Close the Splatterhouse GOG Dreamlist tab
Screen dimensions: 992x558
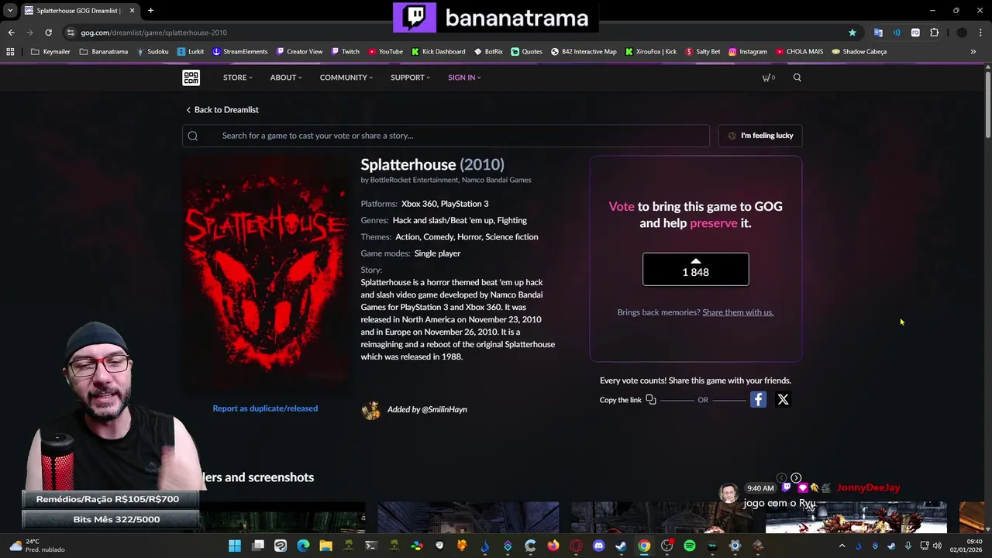(x=132, y=11)
